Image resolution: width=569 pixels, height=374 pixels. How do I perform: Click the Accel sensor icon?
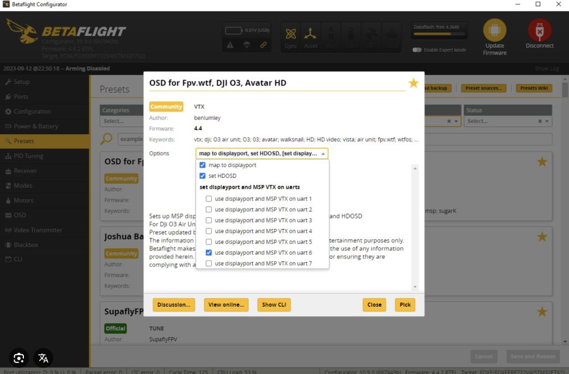311,36
